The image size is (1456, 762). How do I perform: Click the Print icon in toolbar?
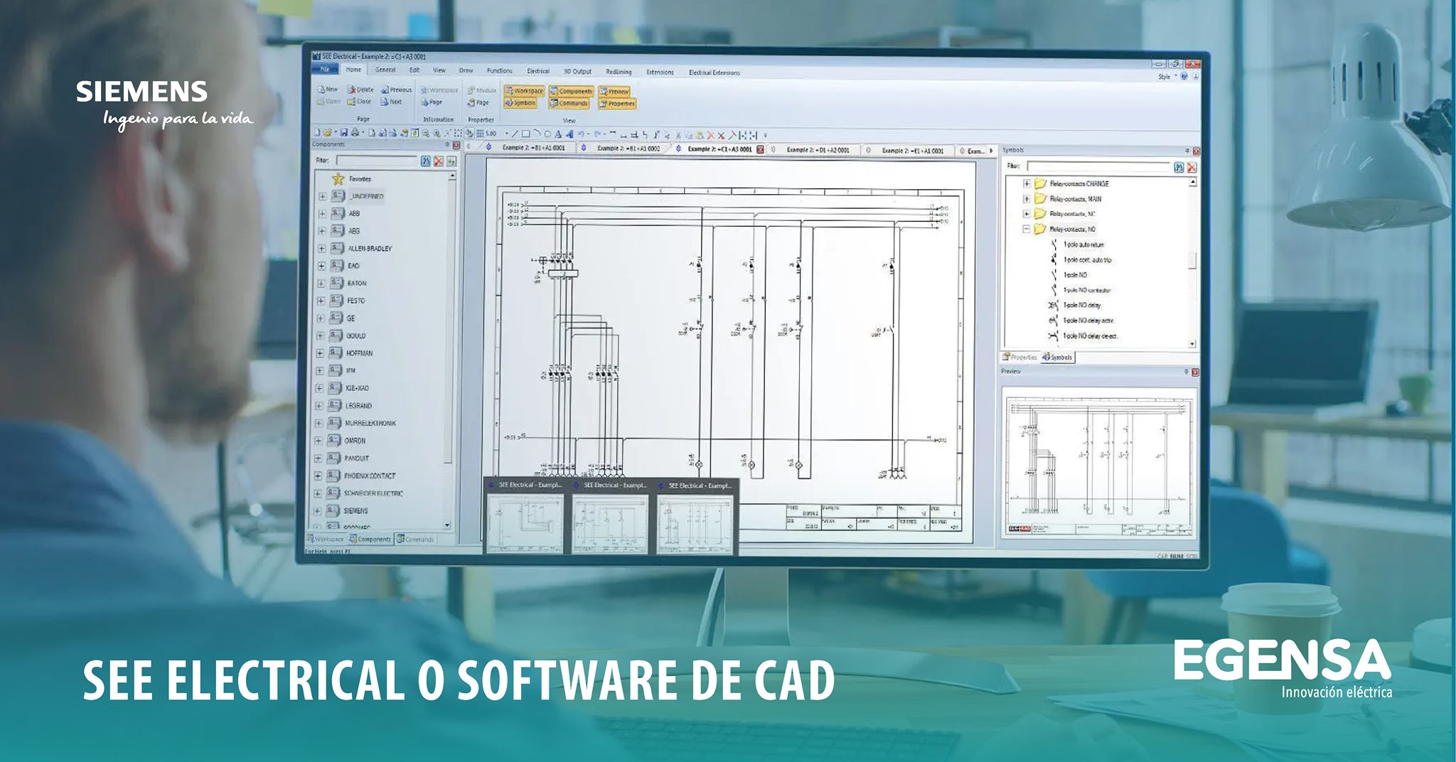point(355,133)
